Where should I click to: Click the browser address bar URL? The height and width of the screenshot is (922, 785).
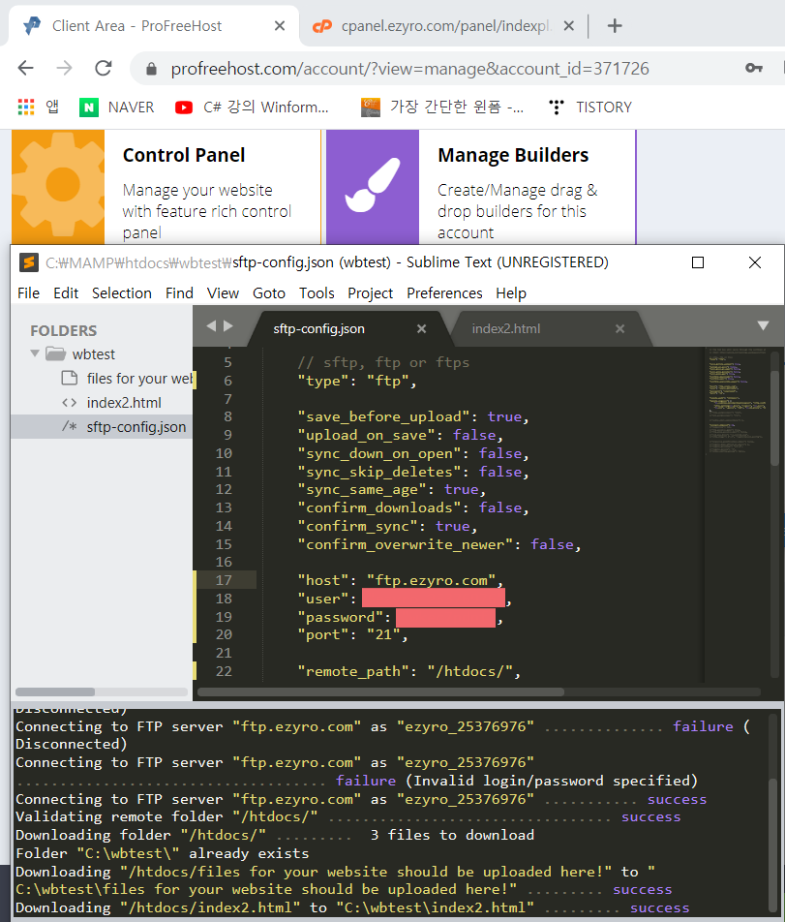click(x=409, y=69)
